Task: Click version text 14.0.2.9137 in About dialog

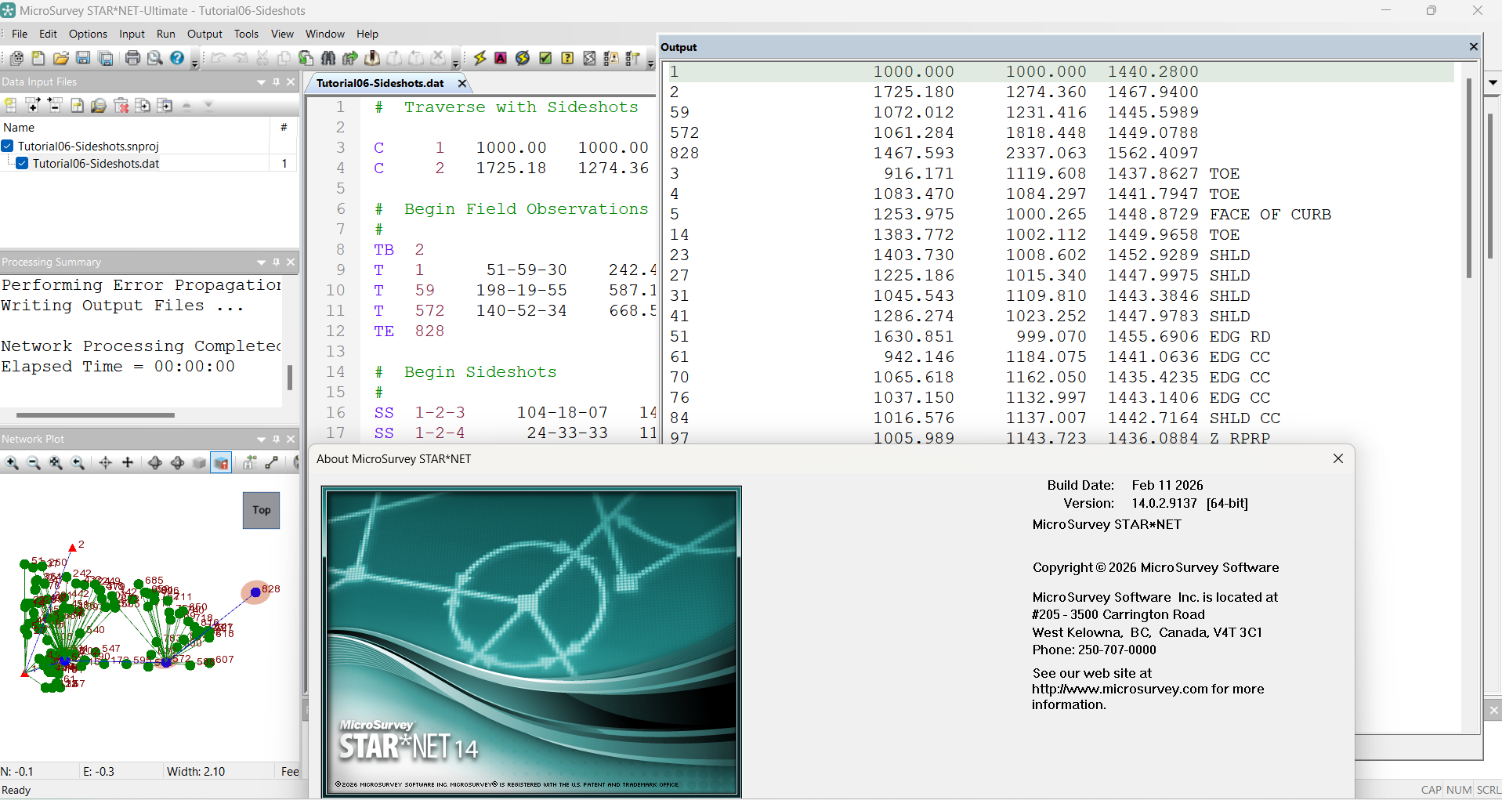Action: 1164,503
